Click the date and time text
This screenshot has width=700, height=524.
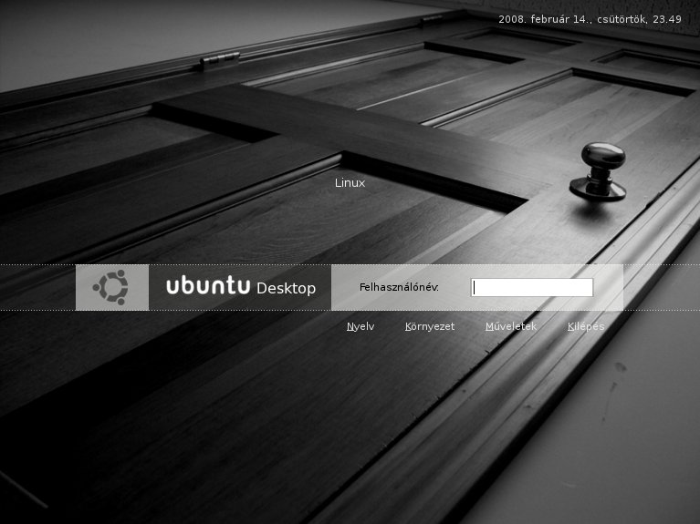click(x=590, y=19)
